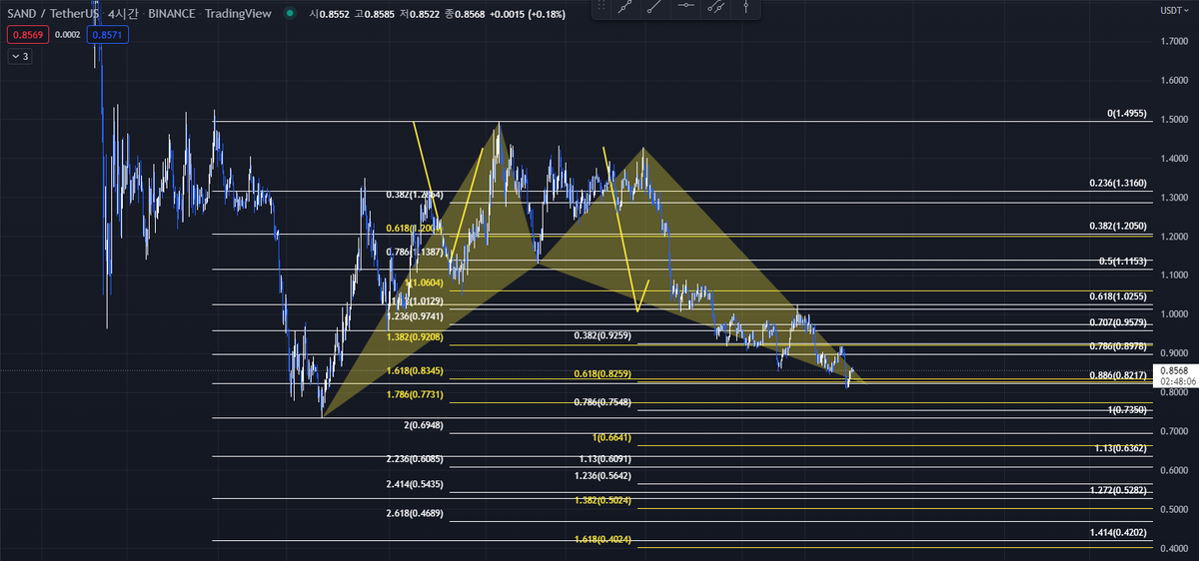Select the Fibonacci label 0.707(0.9579)
The height and width of the screenshot is (561, 1199).
[1118, 322]
